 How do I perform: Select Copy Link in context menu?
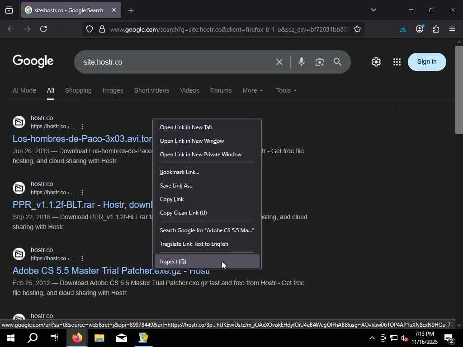coord(207,199)
